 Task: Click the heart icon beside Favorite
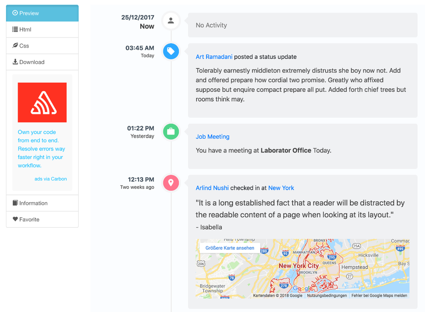15,219
